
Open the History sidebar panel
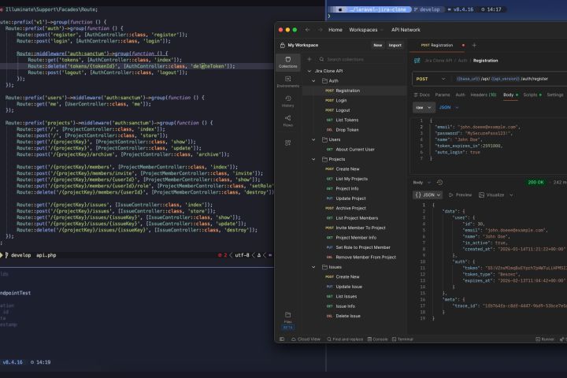click(288, 102)
